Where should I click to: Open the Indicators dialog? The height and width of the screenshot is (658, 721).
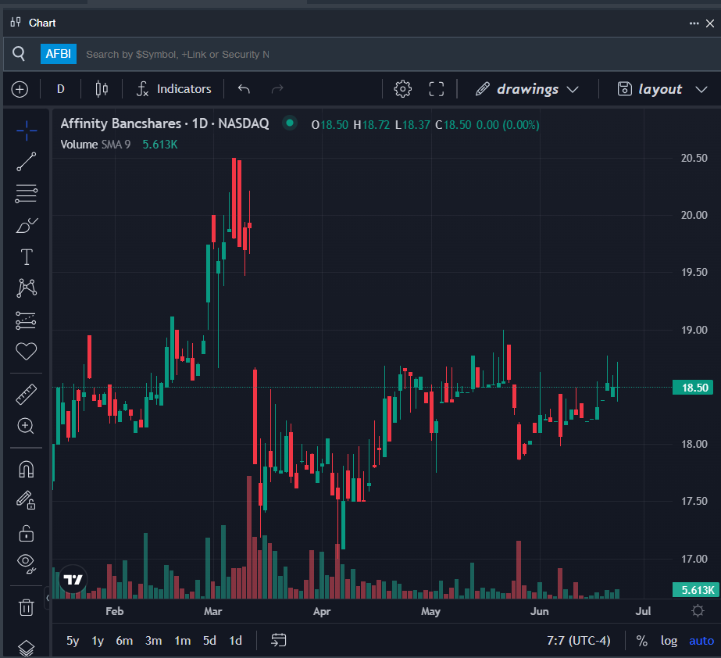pos(174,89)
